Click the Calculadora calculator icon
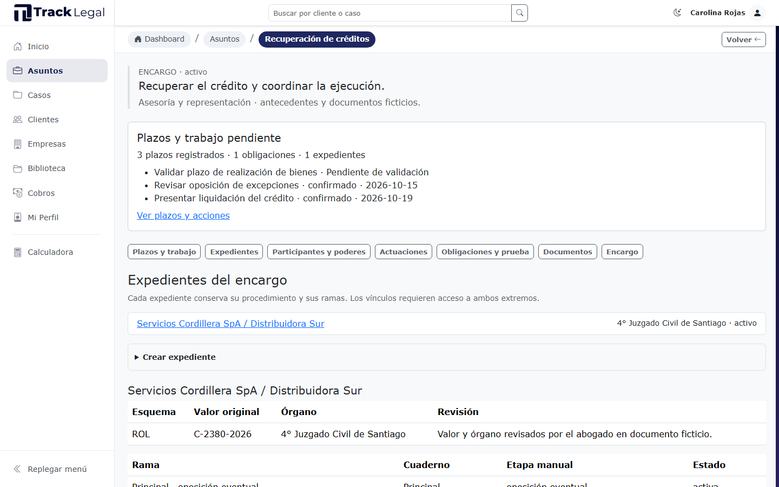Viewport: 779px width, 487px height. 18,252
